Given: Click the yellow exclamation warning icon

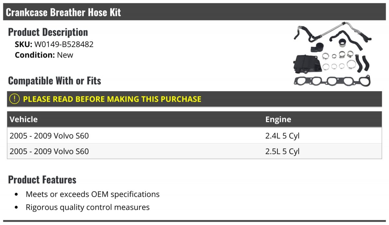Looking at the screenshot, I should click(15, 99).
